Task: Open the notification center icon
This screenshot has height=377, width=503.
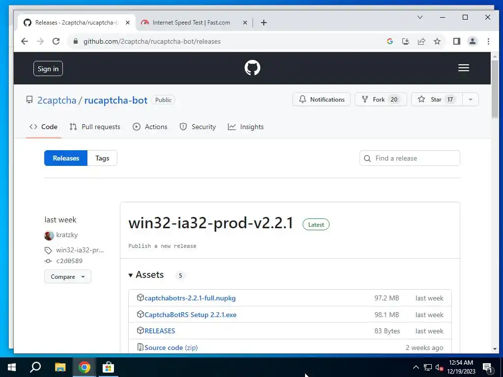Action: pyautogui.click(x=487, y=367)
